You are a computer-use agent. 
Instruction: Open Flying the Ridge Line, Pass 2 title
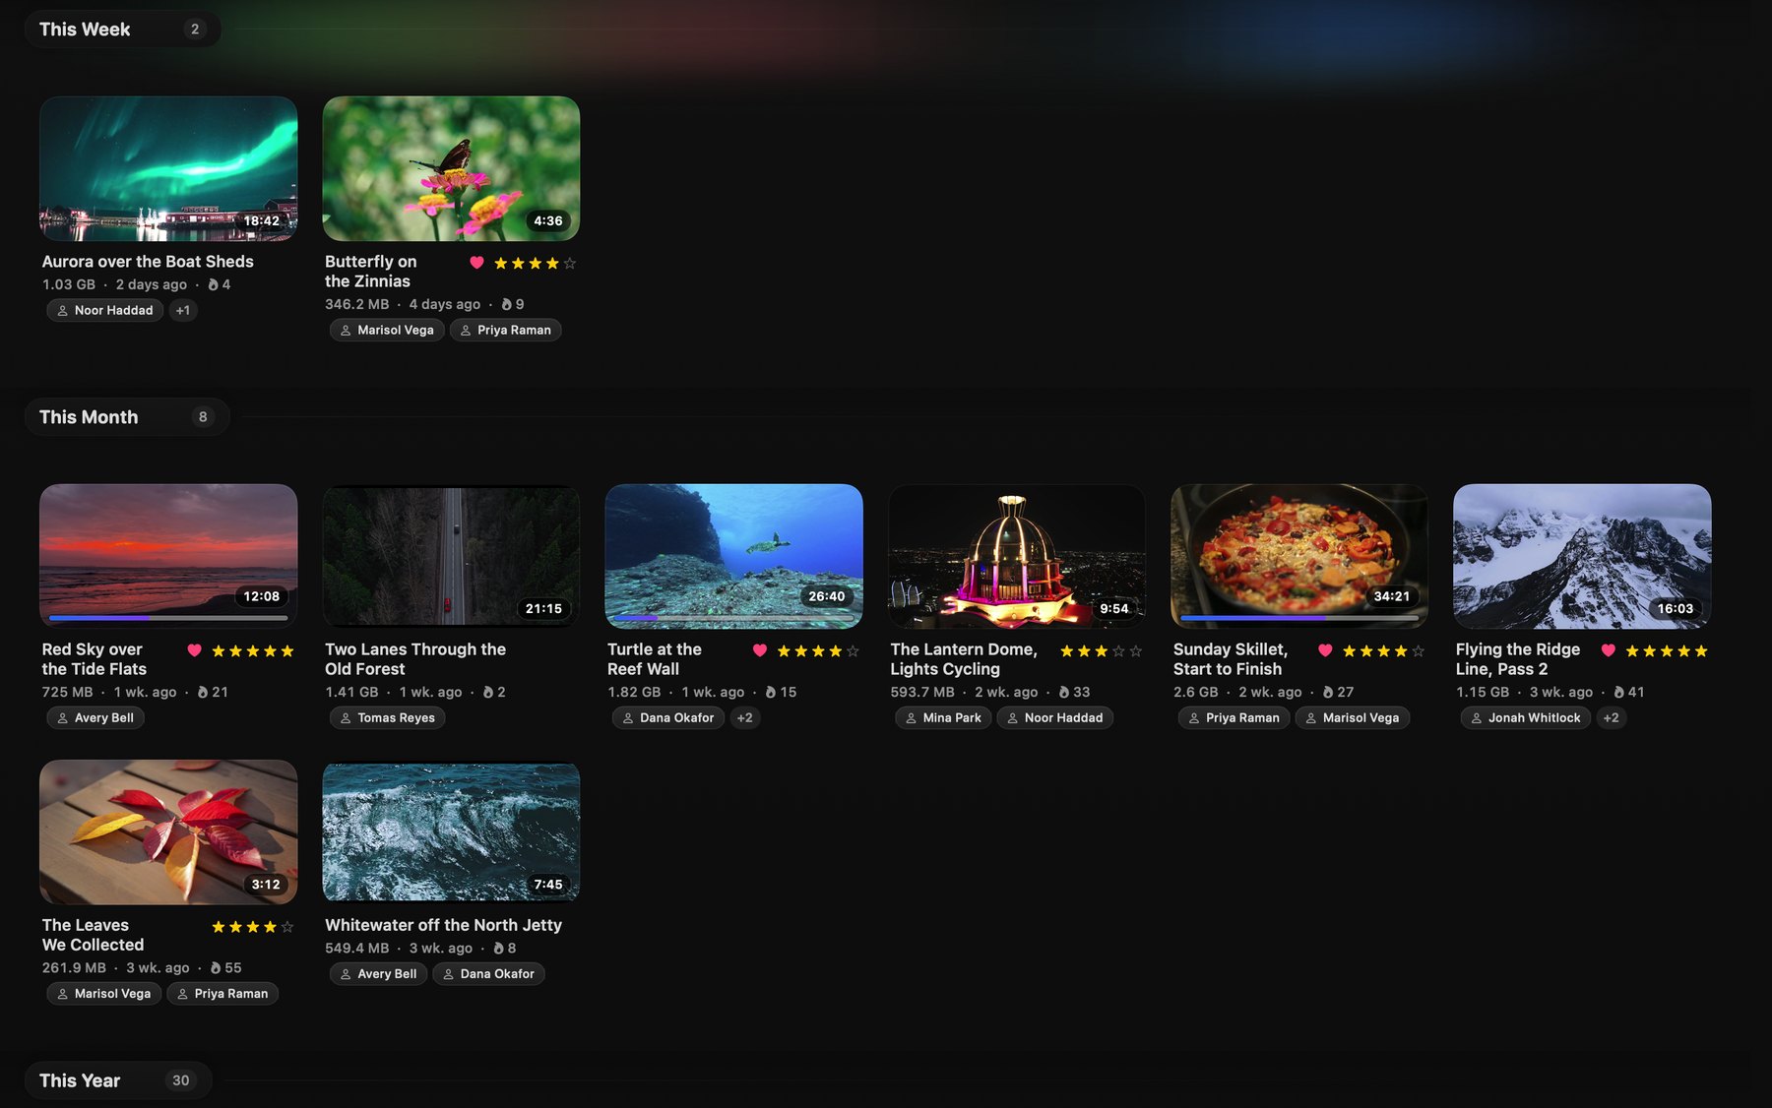point(1517,659)
